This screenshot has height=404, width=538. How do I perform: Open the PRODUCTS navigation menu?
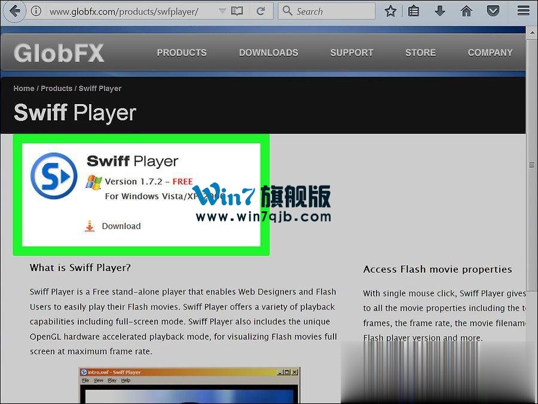182,53
